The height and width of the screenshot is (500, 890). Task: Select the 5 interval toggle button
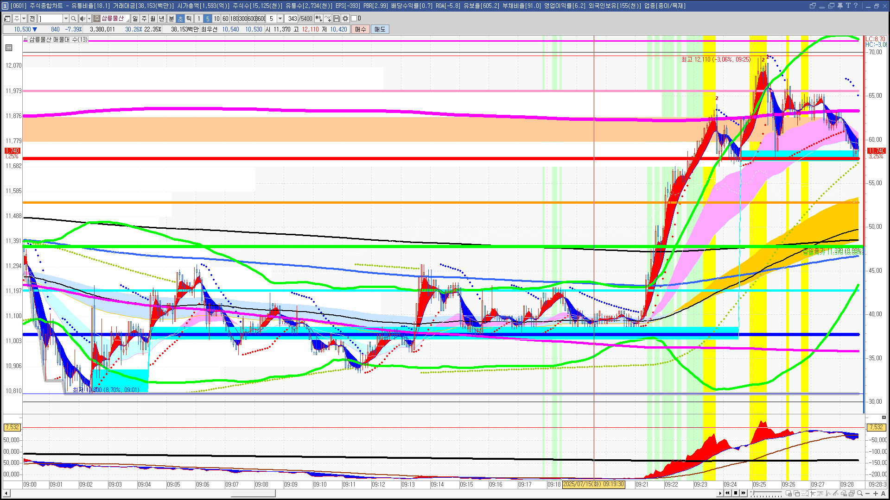tap(208, 19)
